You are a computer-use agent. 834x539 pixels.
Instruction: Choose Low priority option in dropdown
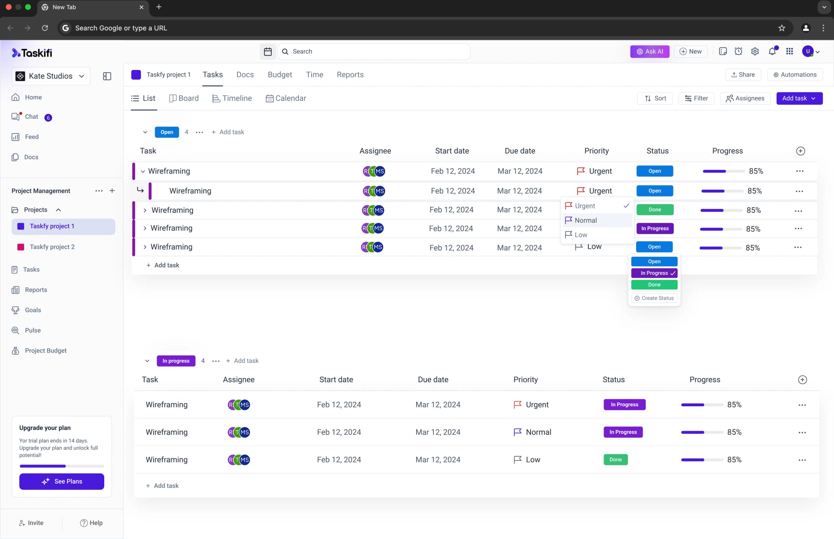[x=581, y=235]
